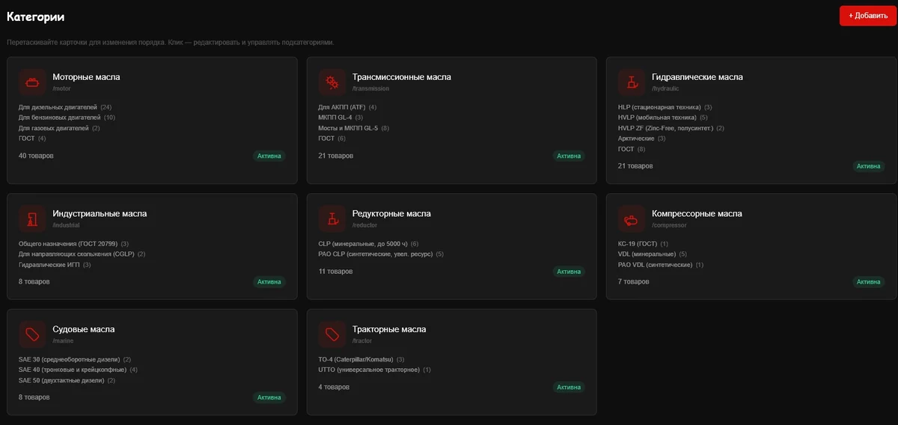Select subcategory Арктические
This screenshot has height=425, width=898.
tap(636, 138)
